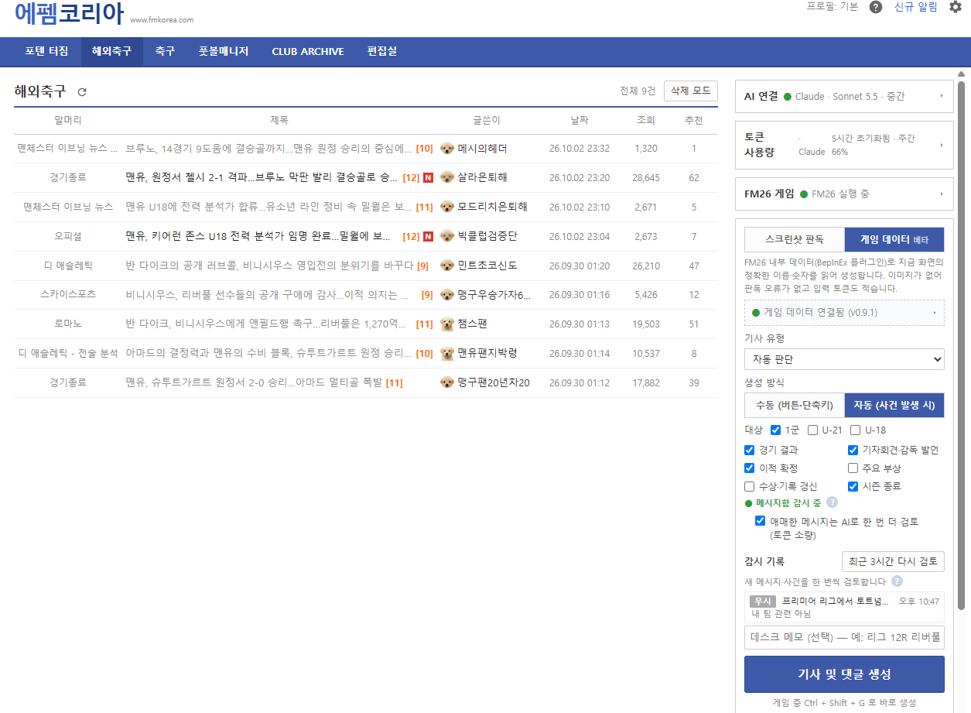Expand 게임 데이터 연결됨 status row

tap(844, 313)
